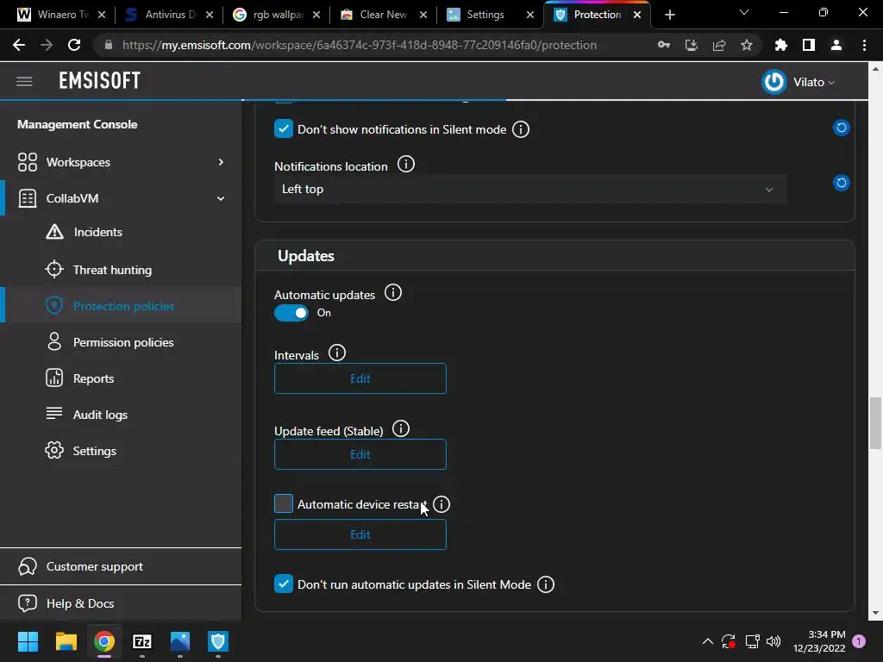Open Audit logs page

100,415
